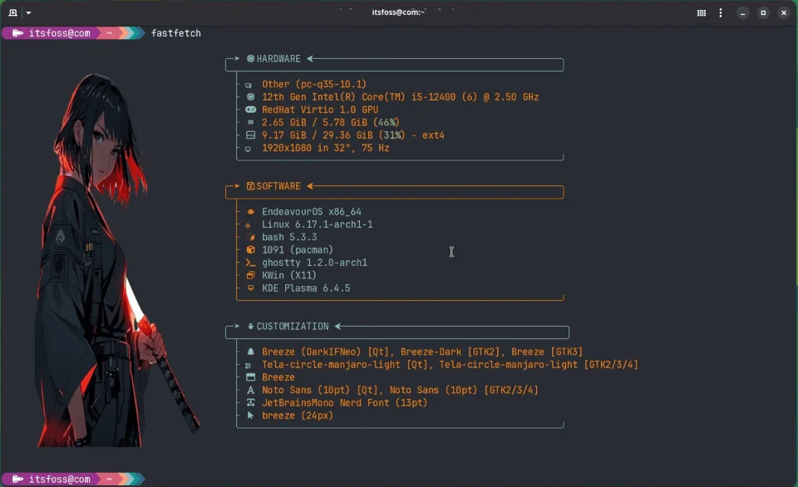Close the ghostty terminal window
798x487 pixels.
(x=784, y=12)
